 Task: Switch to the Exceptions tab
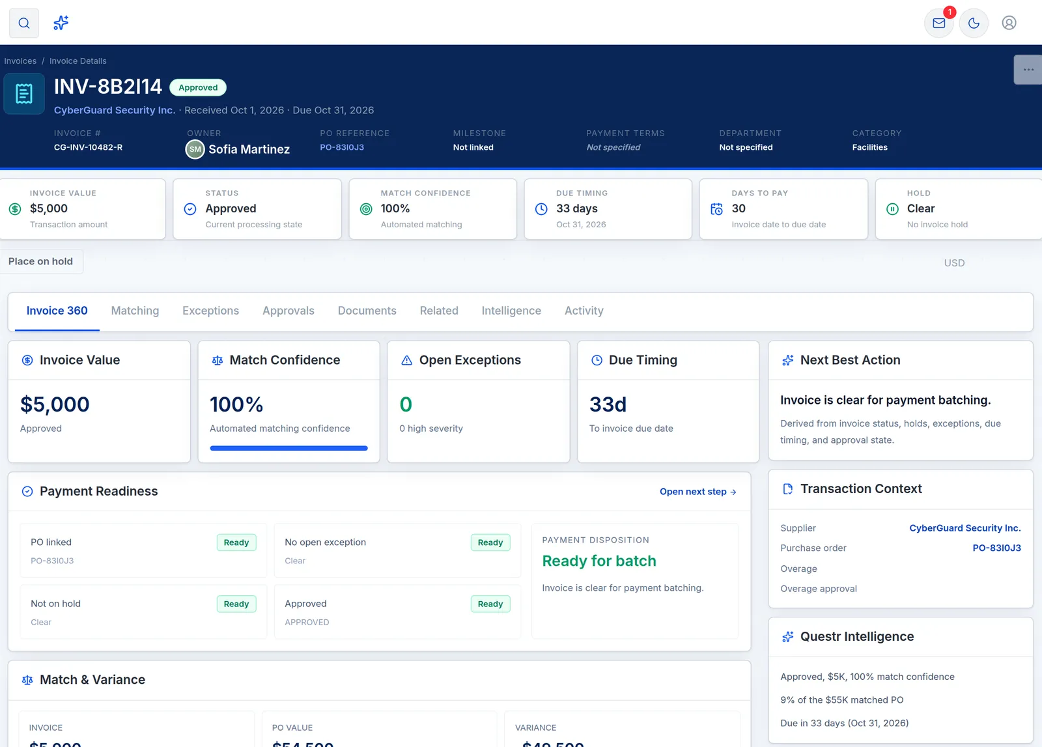[x=210, y=311]
